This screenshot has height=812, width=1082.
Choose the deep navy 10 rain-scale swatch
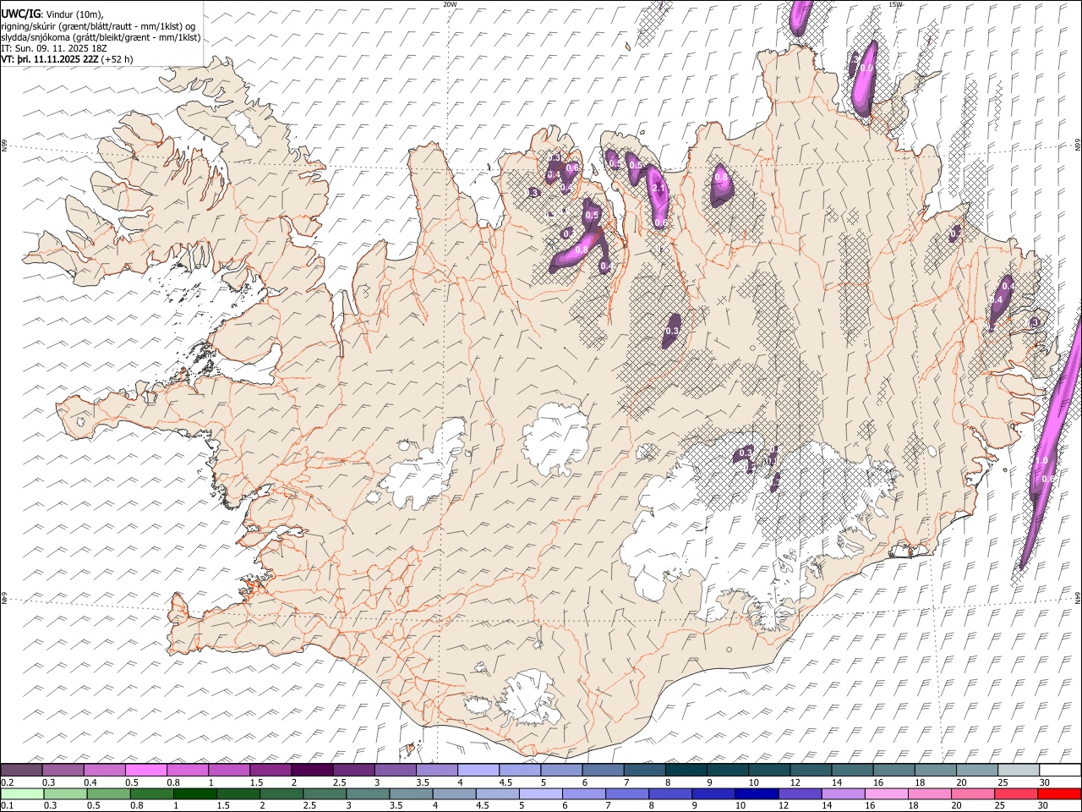(x=755, y=794)
